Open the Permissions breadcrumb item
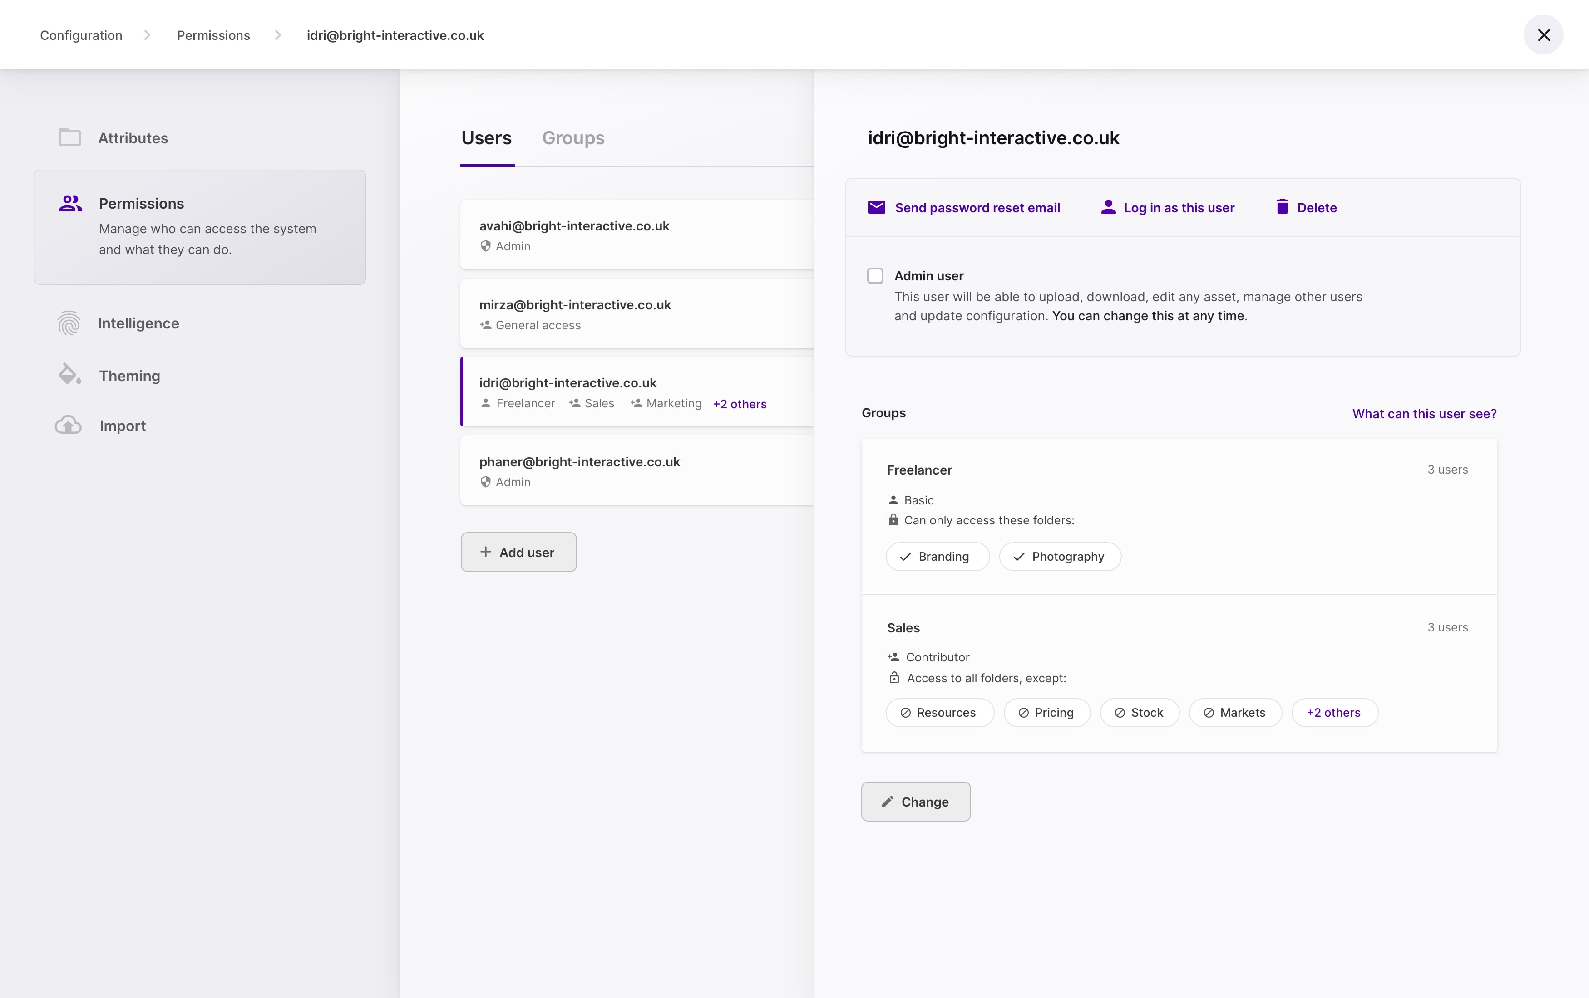 (212, 35)
